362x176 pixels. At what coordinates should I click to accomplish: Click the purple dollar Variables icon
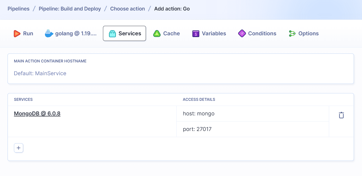point(196,34)
